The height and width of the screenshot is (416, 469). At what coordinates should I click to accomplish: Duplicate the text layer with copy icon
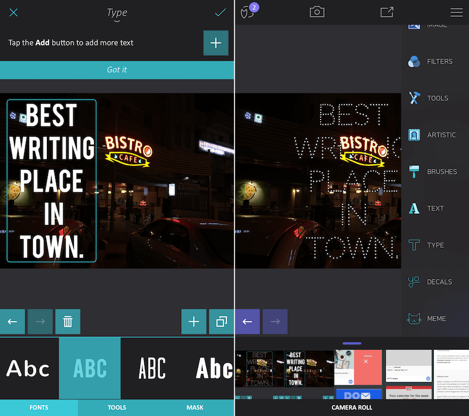click(x=222, y=322)
